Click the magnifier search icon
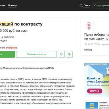The width and height of the screenshot is (109, 109). [x=81, y=5]
